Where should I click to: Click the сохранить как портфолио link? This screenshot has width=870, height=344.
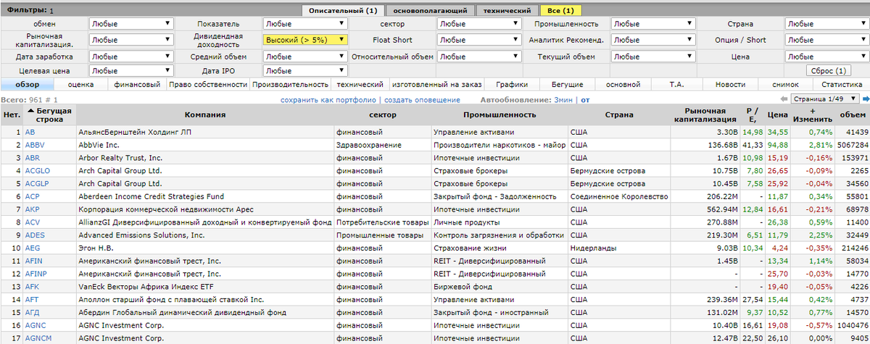coord(328,100)
